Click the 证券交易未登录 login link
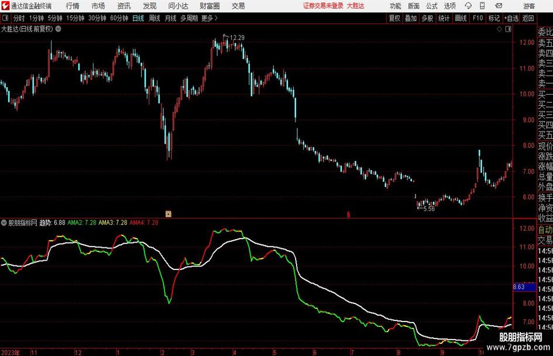553x356 pixels. pyautogui.click(x=323, y=6)
